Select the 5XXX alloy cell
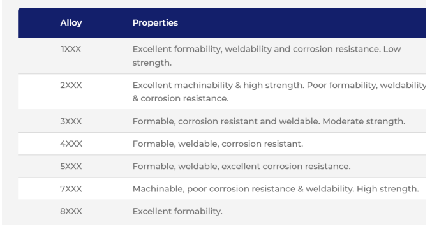The height and width of the screenshot is (231, 439). (71, 167)
